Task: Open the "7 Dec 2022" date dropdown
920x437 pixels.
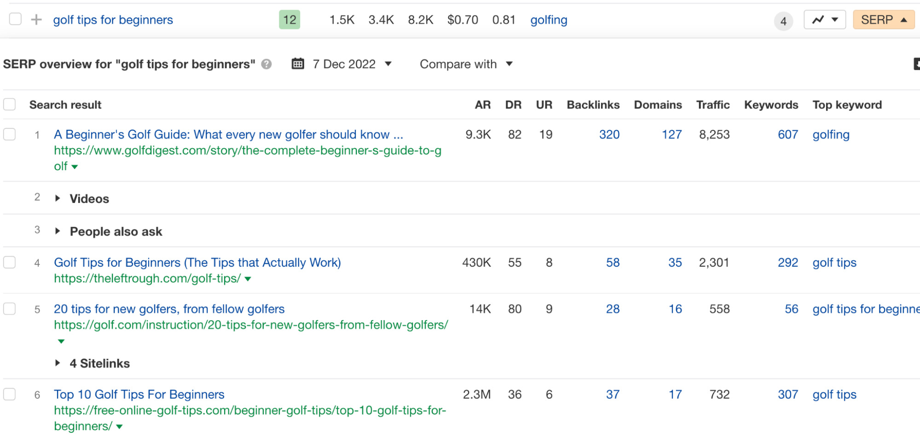Action: 388,64
